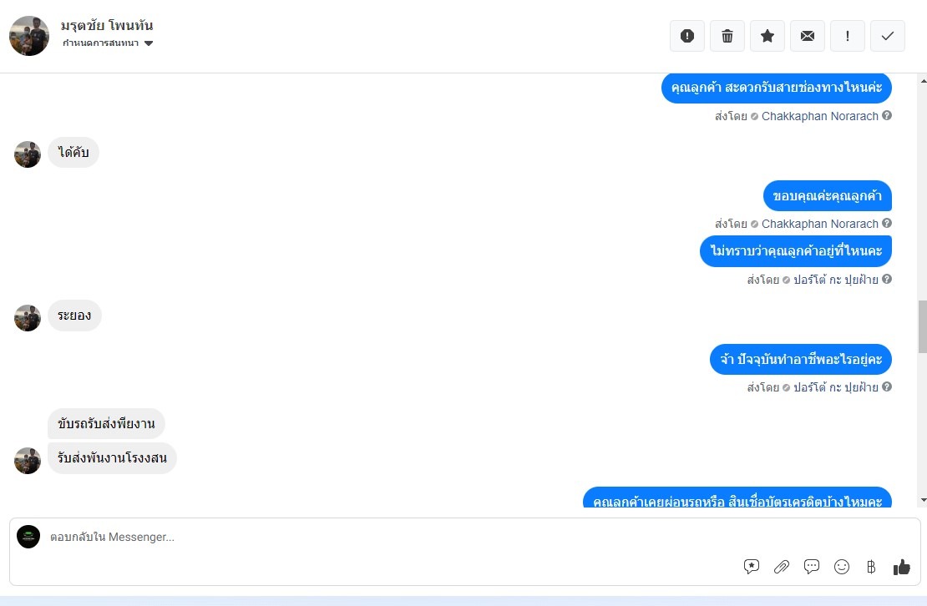Request payment with baht icon
Screen dimensions: 927x606
click(x=871, y=567)
